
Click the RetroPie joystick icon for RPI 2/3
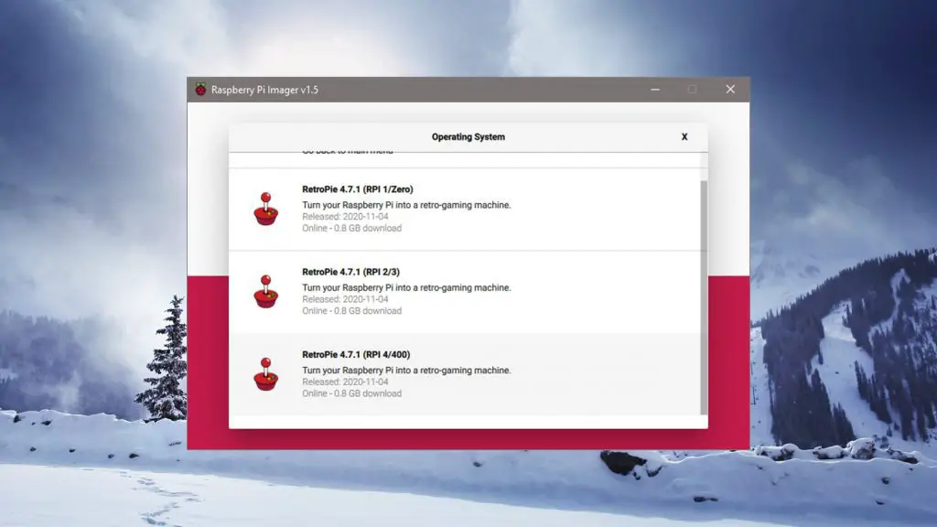coord(265,292)
